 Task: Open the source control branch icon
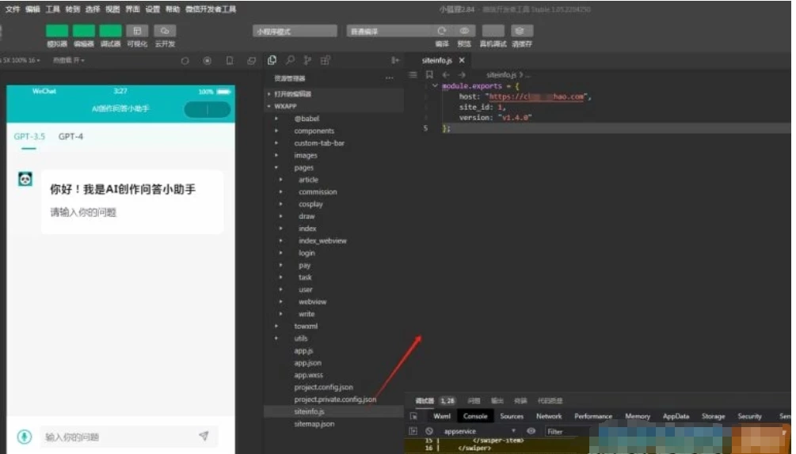tap(307, 60)
